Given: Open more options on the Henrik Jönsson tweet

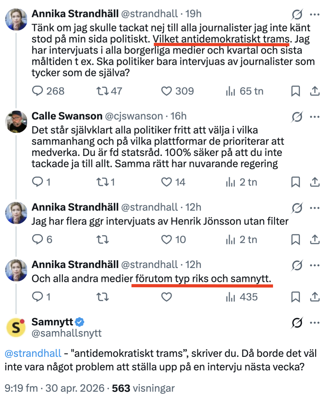Looking at the screenshot, I should tap(315, 208).
